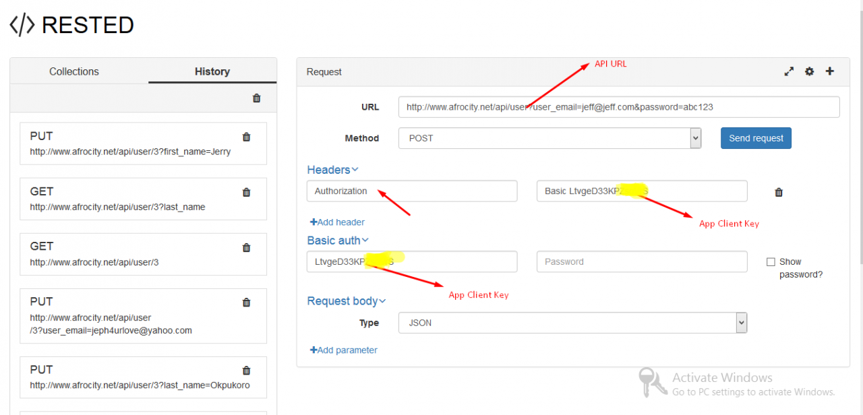Click the URL input field
The width and height of the screenshot is (863, 415).
click(618, 107)
